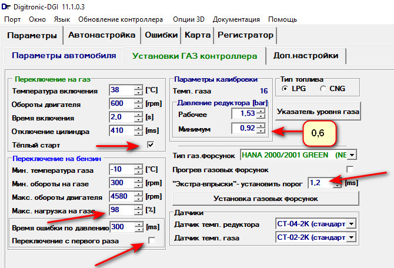Image resolution: width=394 pixels, height=268 pixels.
Task: Switch to the Параметры tab
Action: coord(32,35)
